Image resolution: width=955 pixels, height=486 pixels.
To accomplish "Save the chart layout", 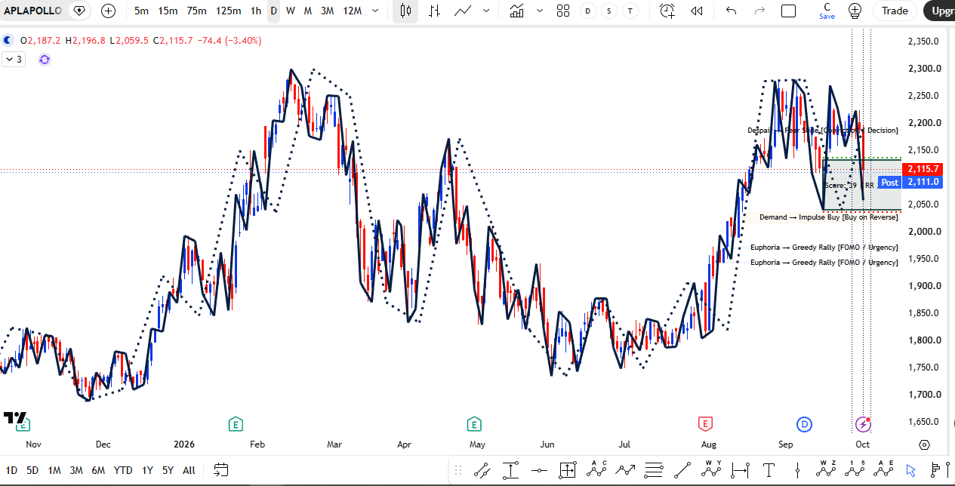I will 827,11.
